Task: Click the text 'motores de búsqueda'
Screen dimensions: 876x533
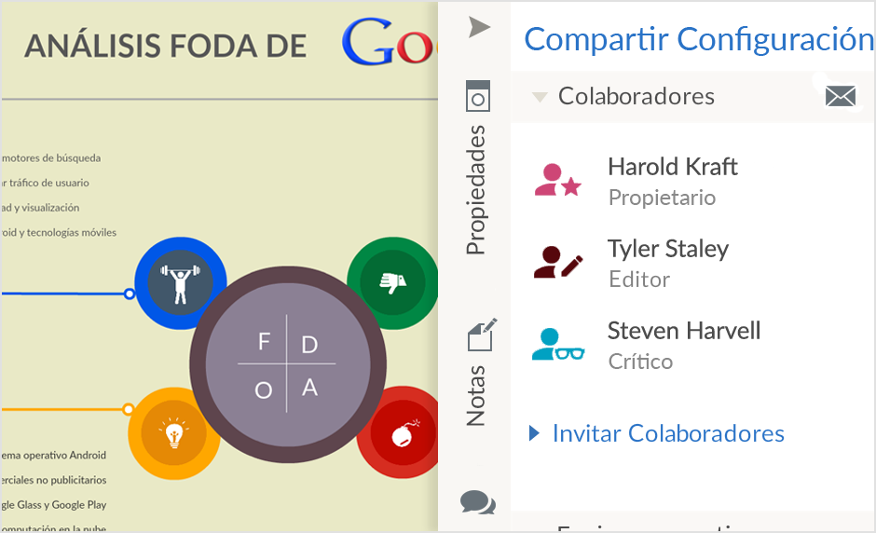Action: coord(51,158)
